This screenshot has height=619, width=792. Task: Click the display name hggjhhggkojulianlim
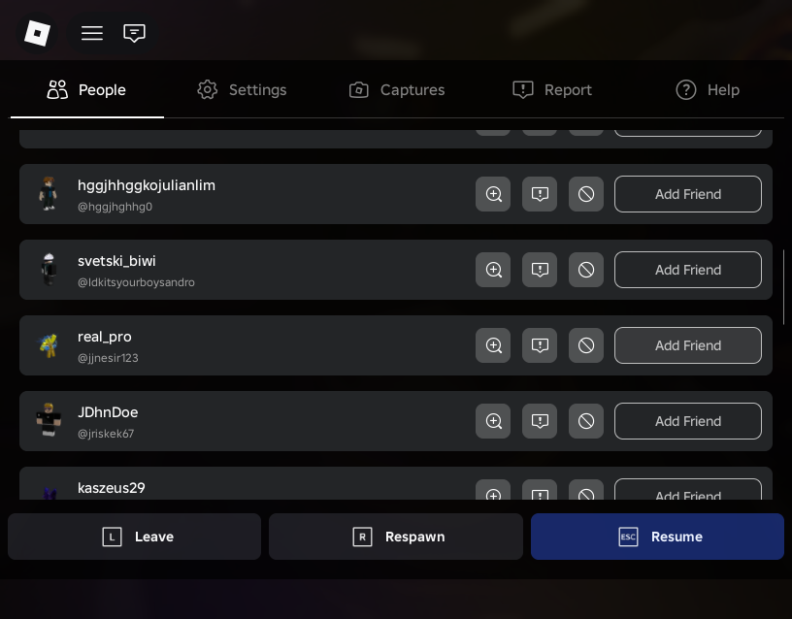click(x=147, y=186)
